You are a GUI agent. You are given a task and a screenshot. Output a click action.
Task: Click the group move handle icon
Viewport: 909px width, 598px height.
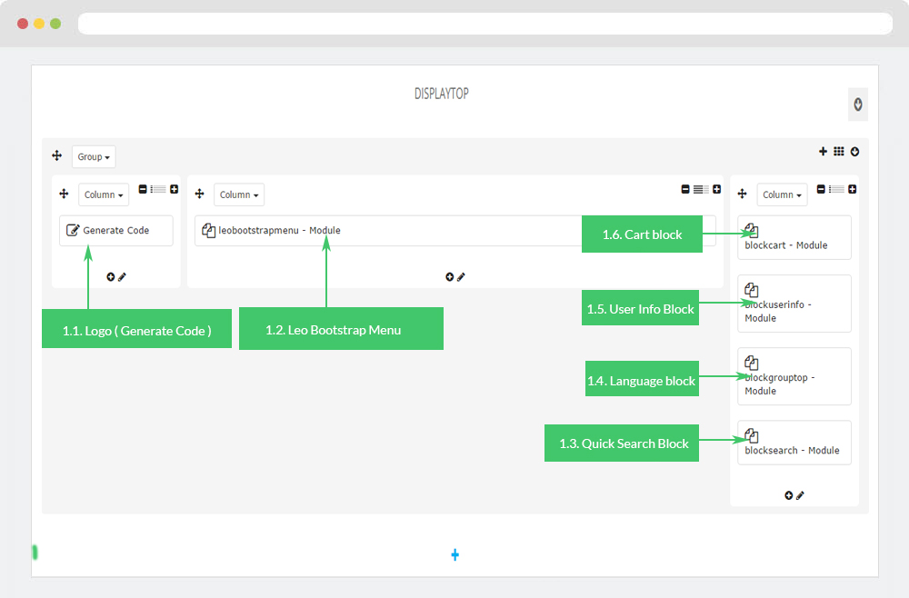pos(56,155)
